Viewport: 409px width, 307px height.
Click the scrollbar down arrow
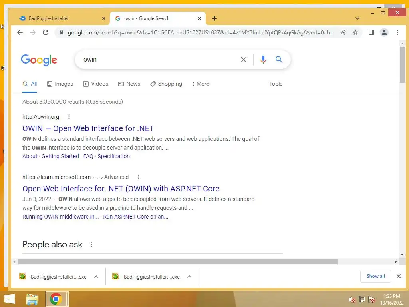[x=402, y=255]
